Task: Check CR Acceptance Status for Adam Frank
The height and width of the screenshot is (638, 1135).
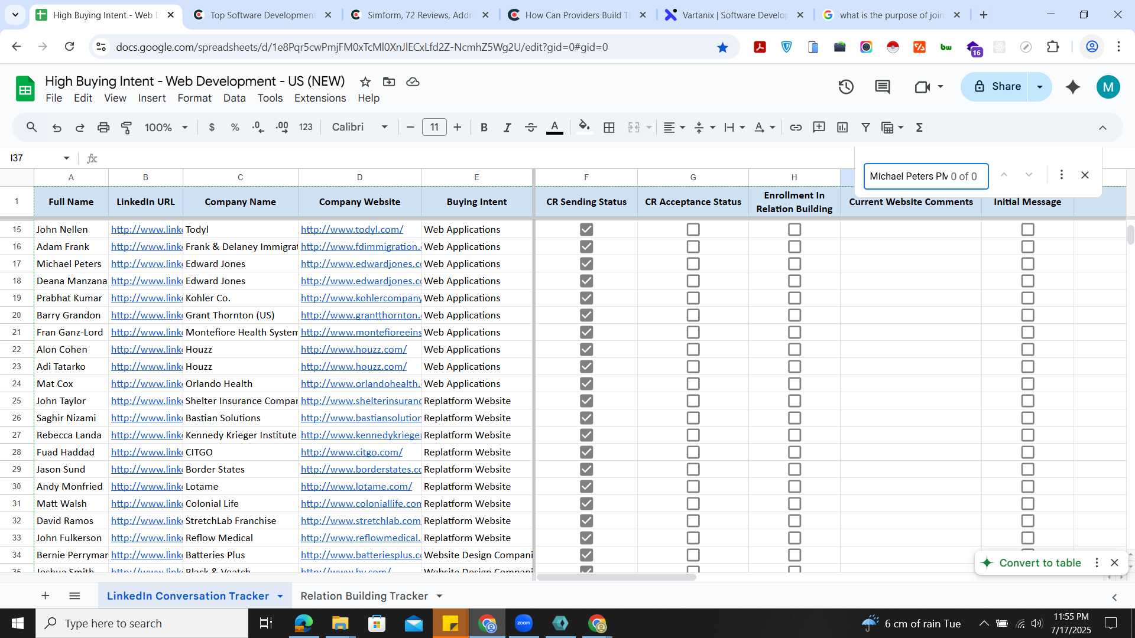Action: coord(693,246)
